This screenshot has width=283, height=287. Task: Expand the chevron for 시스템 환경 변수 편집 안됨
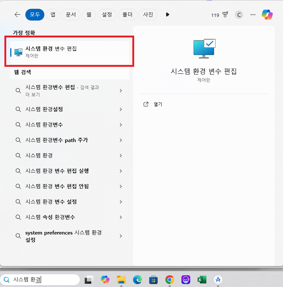(121, 186)
